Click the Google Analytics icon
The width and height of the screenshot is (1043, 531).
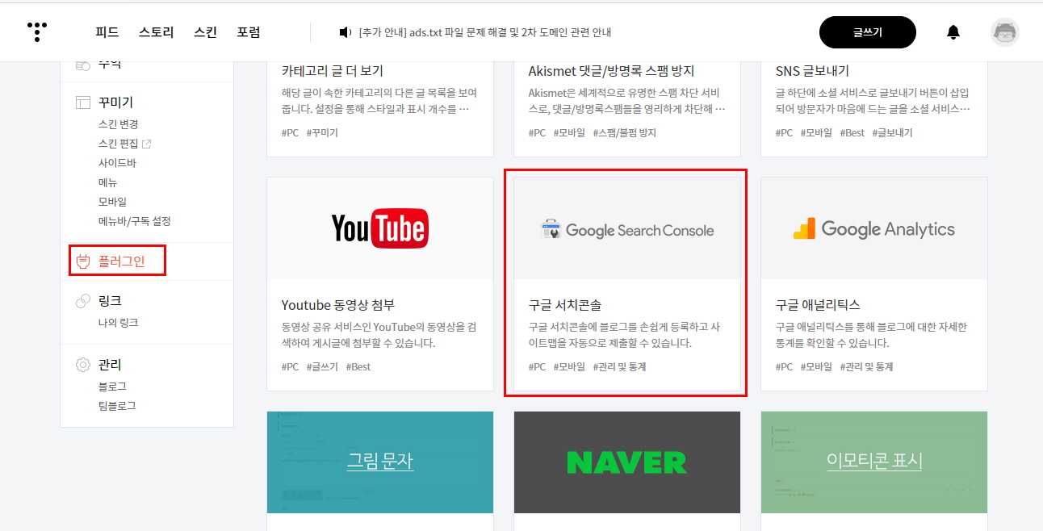pyautogui.click(x=803, y=228)
